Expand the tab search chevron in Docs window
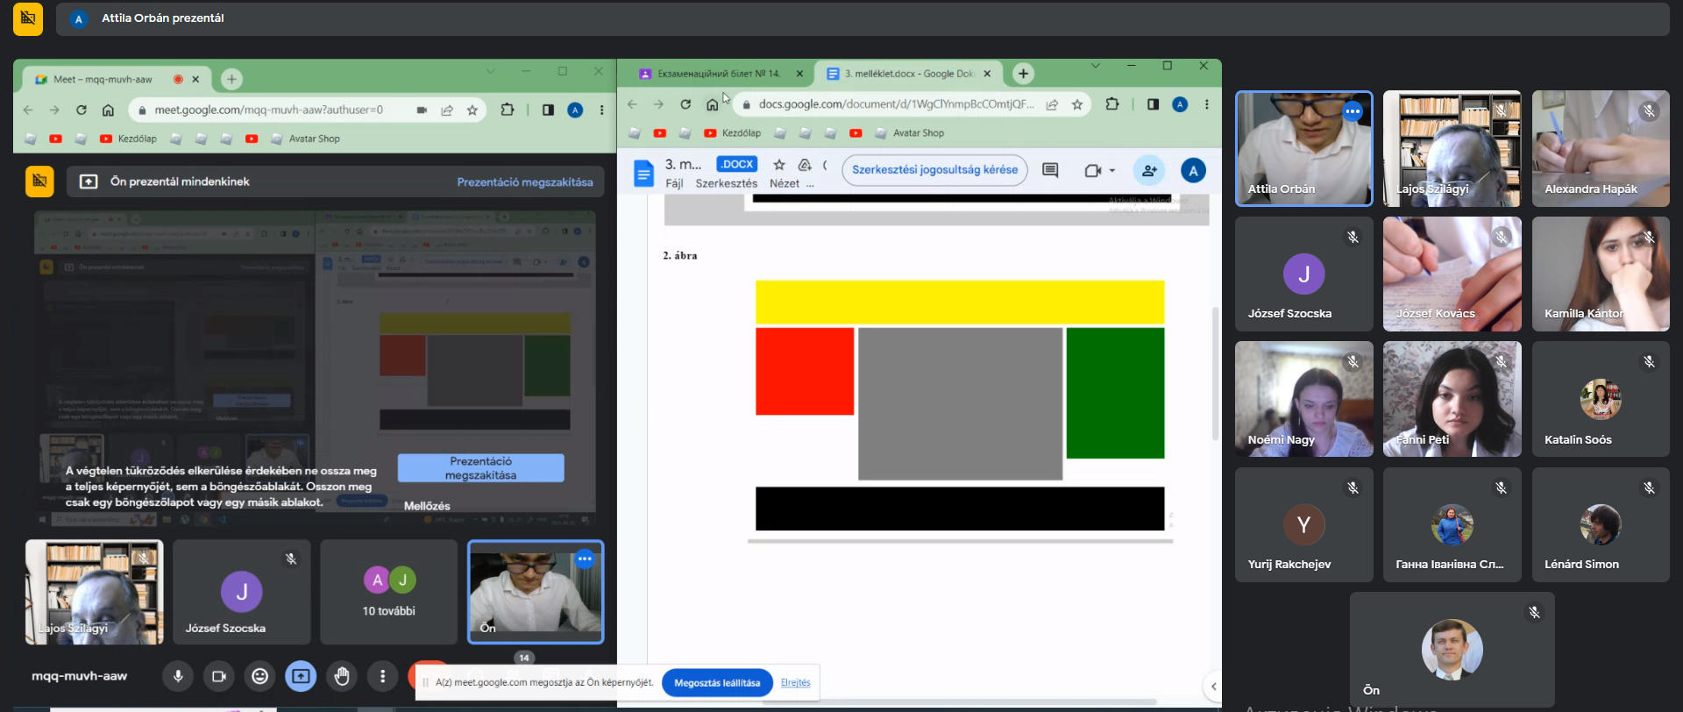 (x=1095, y=66)
